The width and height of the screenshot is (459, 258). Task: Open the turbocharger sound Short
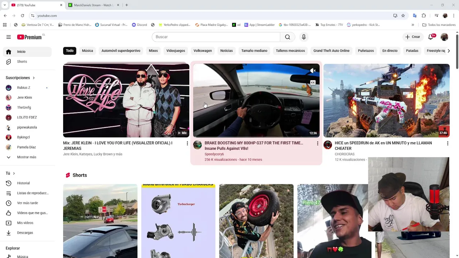click(178, 221)
